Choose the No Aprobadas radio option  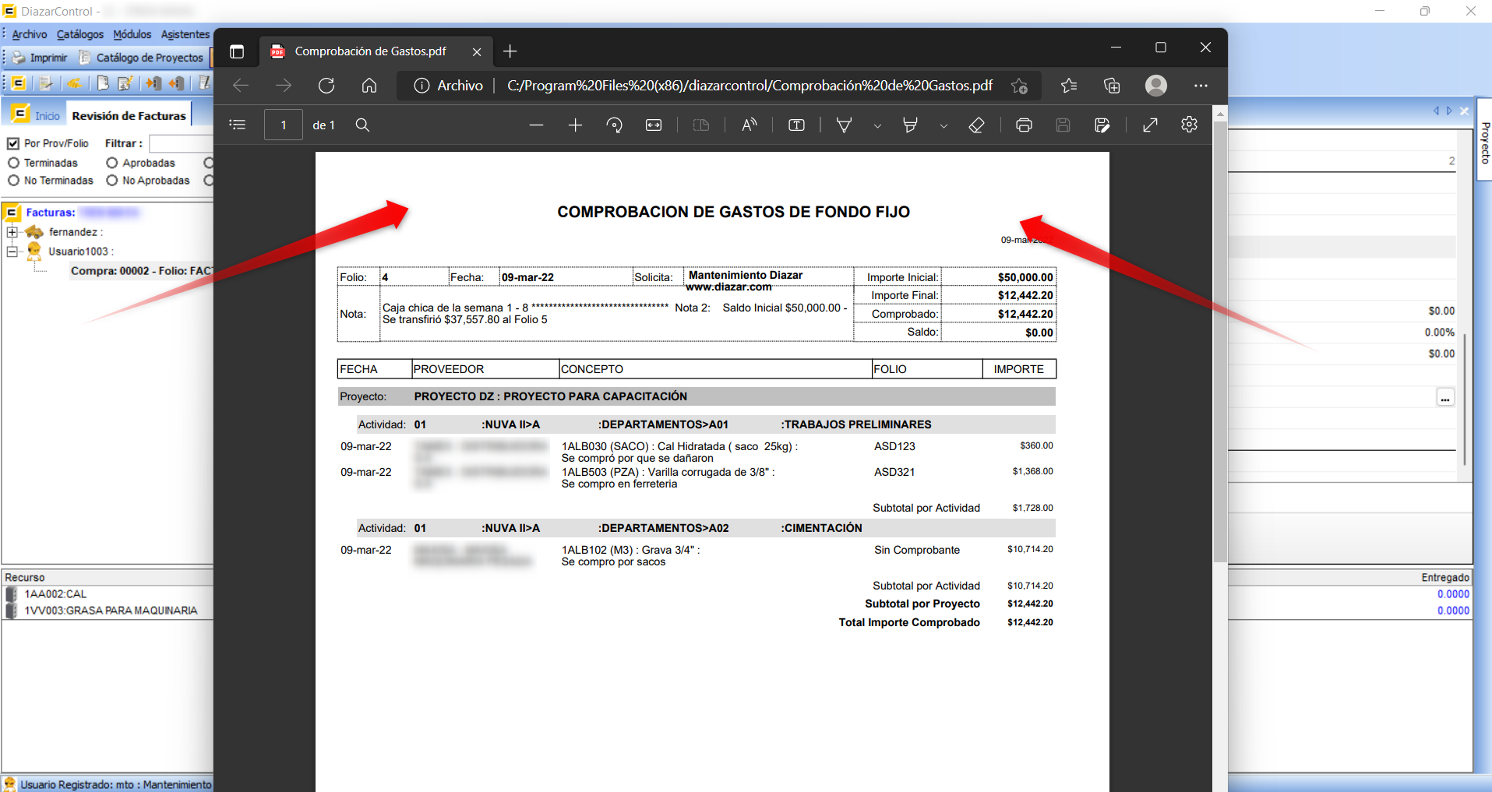coord(112,181)
